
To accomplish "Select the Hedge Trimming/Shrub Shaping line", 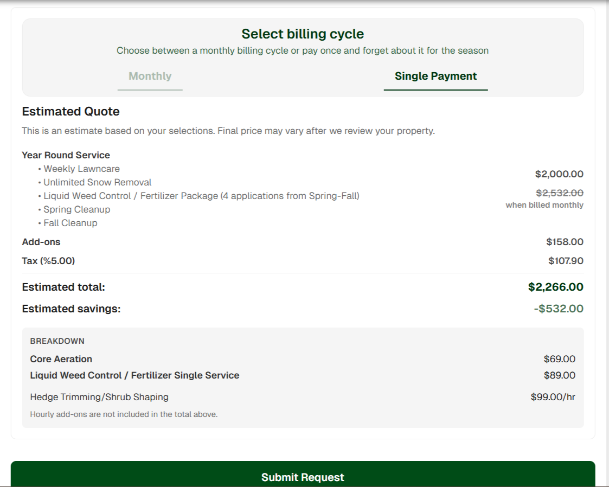I will [100, 398].
